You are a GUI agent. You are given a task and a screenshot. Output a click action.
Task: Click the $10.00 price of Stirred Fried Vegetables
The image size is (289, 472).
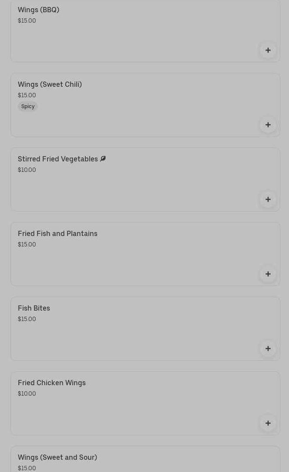(x=27, y=170)
